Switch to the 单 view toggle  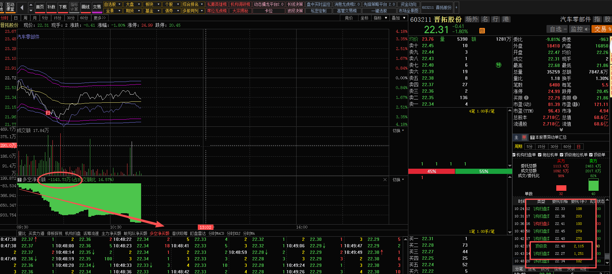coord(524,137)
